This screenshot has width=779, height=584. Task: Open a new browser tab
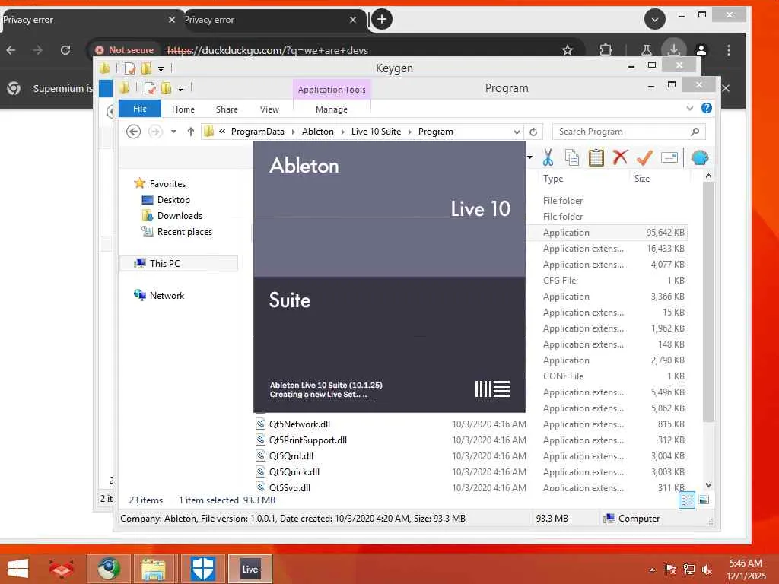point(382,19)
